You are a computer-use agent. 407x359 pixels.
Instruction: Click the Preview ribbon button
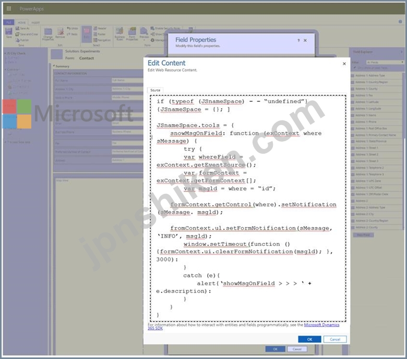(x=144, y=33)
